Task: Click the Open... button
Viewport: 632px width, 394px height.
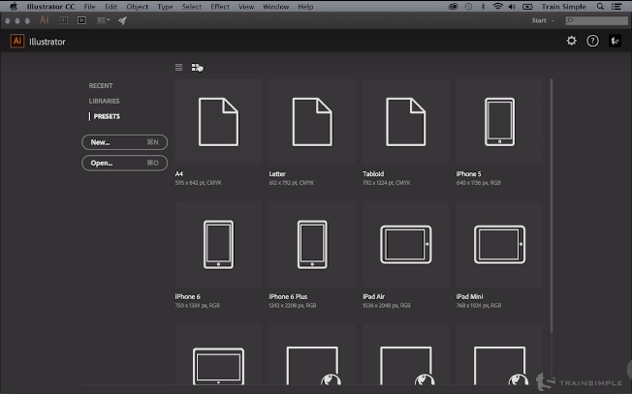Action: (x=124, y=163)
